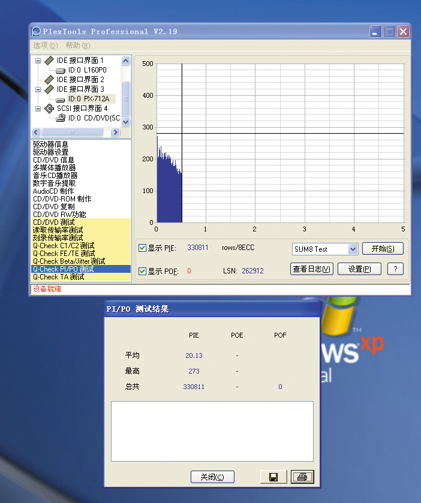Collapse the IDE 接口界面 3 tree node
This screenshot has width=421, height=503.
coord(38,89)
